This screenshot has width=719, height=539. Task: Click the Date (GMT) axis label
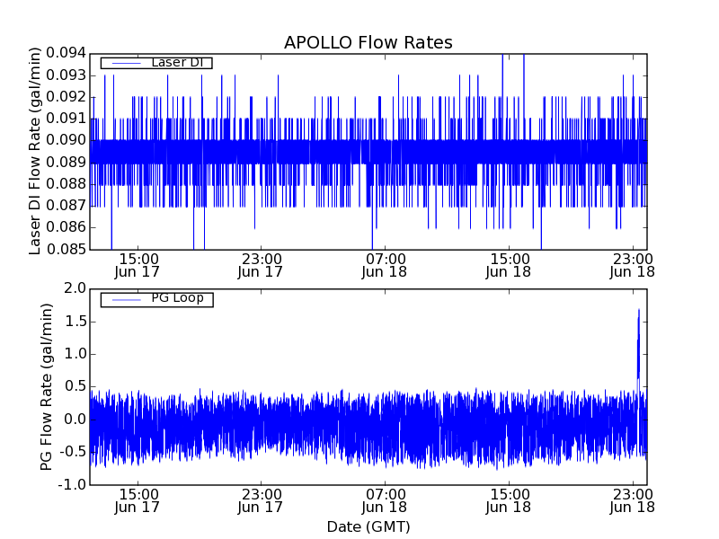[x=368, y=526]
